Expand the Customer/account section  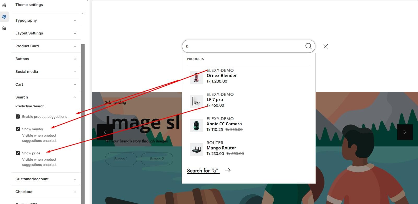46,179
